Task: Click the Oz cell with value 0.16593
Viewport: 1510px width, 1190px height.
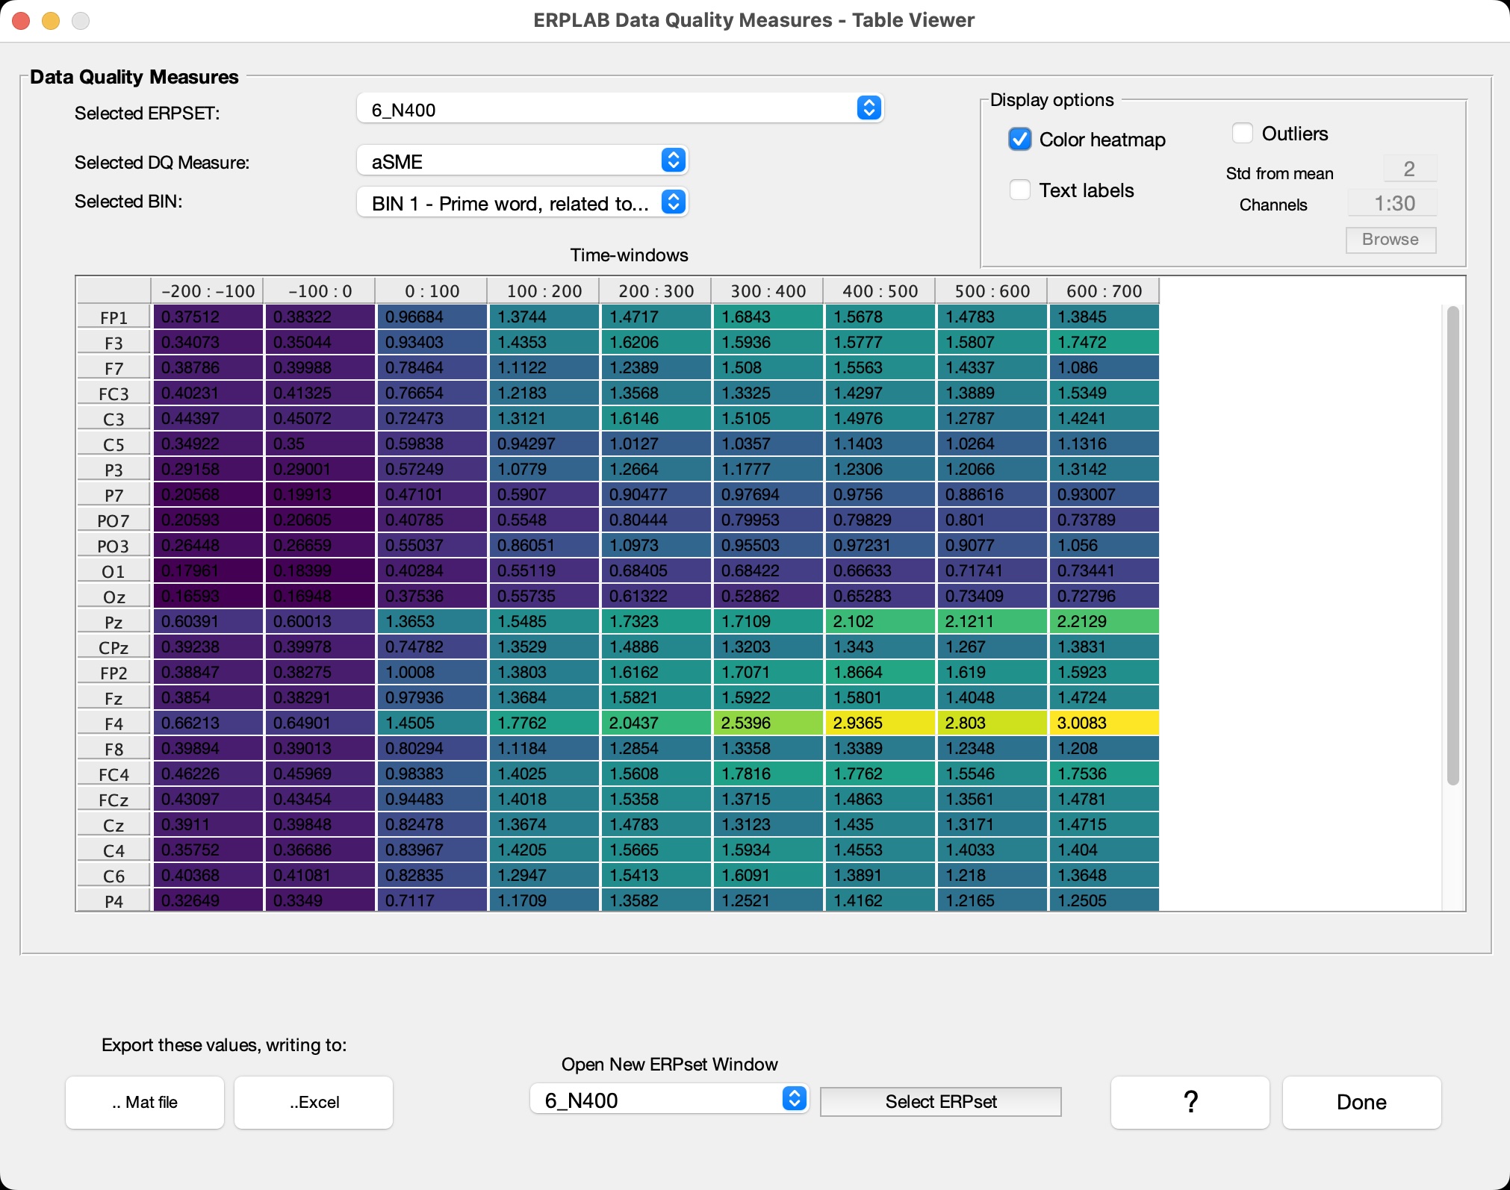Action: pyautogui.click(x=208, y=596)
